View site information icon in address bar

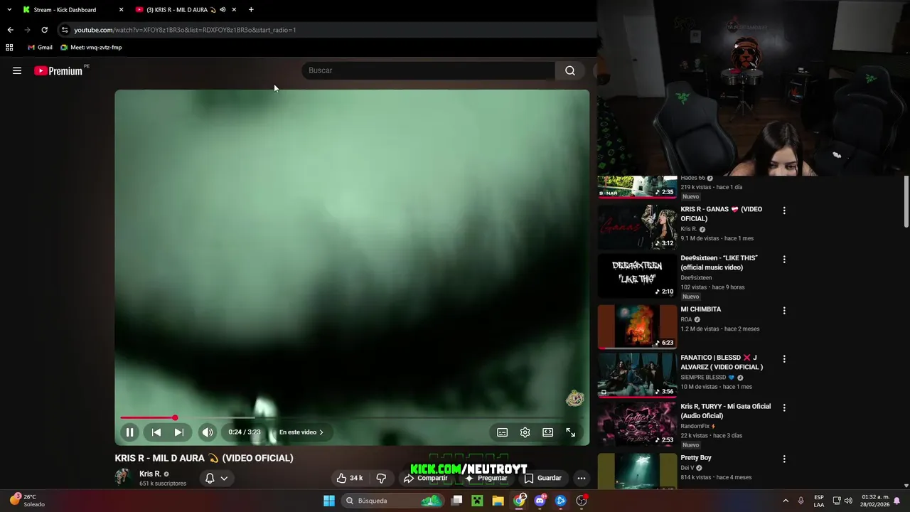[65, 30]
